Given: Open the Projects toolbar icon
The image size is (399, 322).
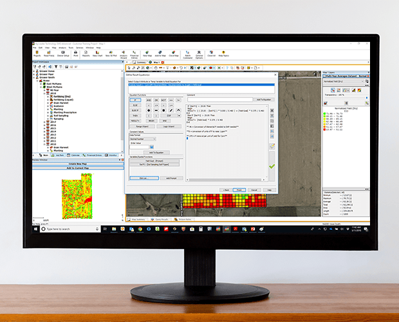Looking at the screenshot, I should pyautogui.click(x=37, y=53).
